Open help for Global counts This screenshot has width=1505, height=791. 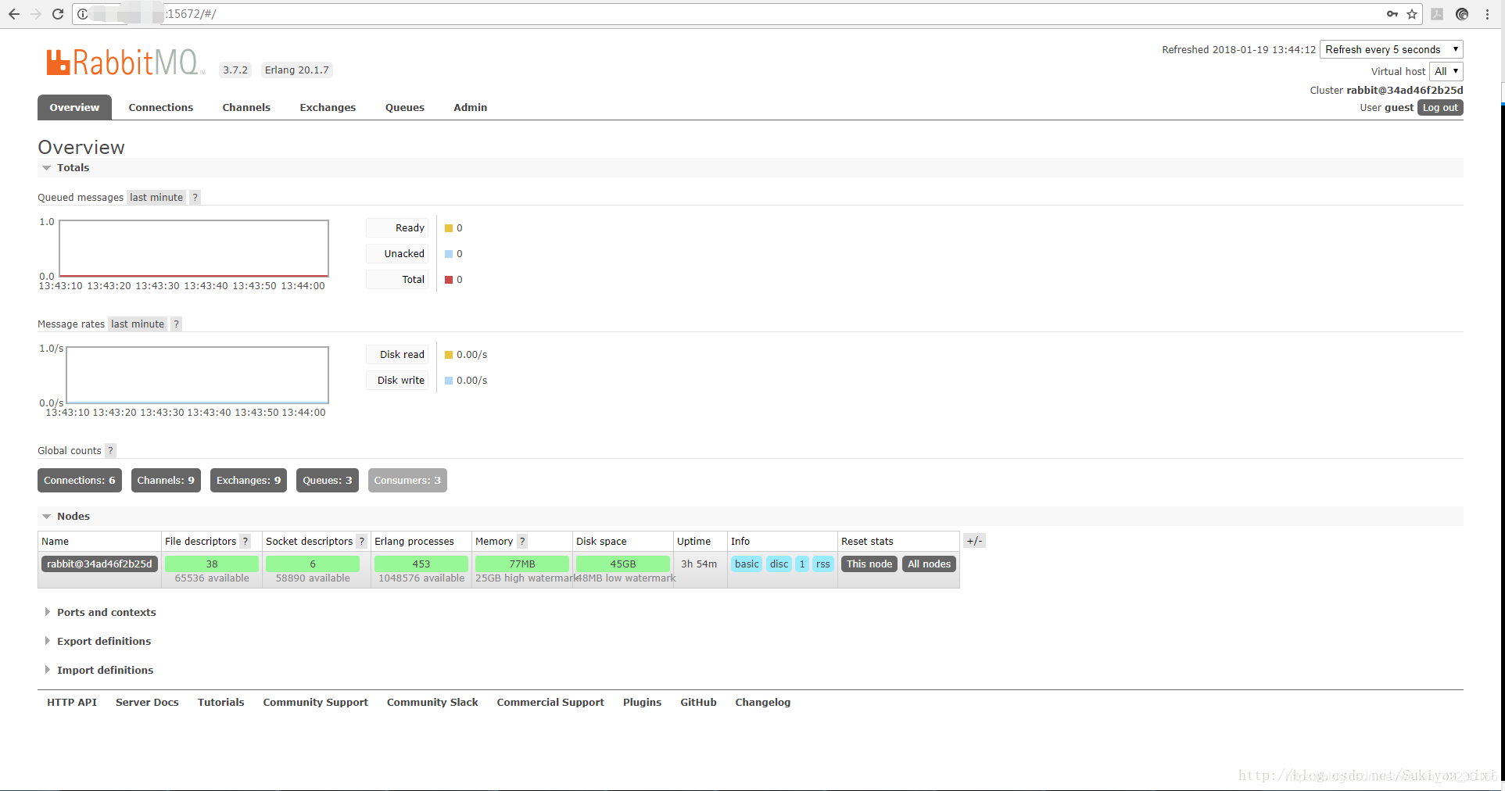pyautogui.click(x=111, y=451)
